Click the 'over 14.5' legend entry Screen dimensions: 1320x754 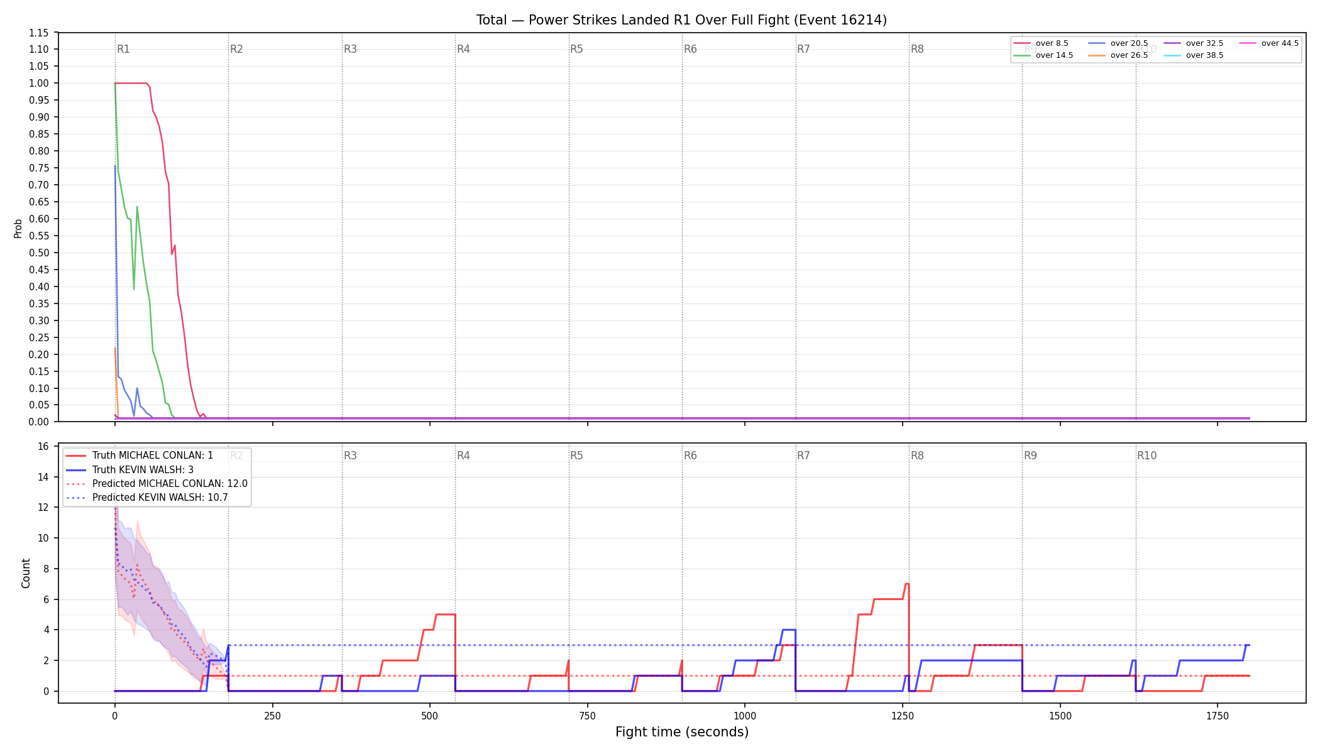[x=1043, y=55]
